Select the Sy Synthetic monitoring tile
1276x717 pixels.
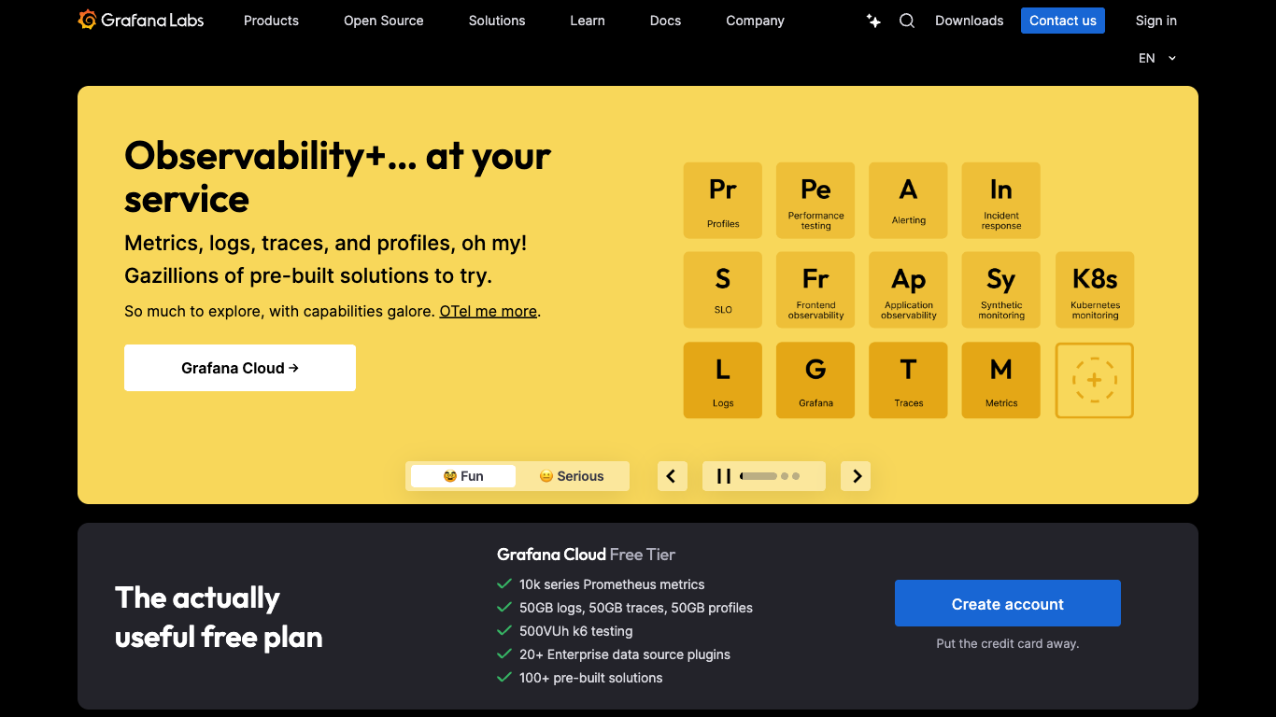(x=1001, y=290)
